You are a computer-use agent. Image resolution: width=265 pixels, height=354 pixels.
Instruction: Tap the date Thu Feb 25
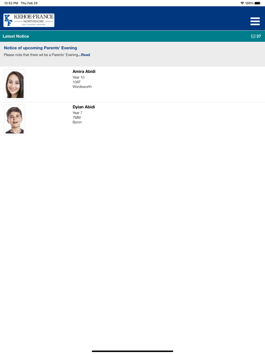(x=29, y=3)
